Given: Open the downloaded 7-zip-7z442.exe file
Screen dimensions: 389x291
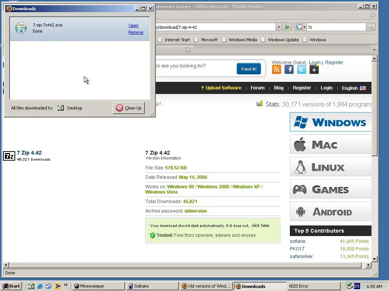Looking at the screenshot, I should click(x=133, y=25).
